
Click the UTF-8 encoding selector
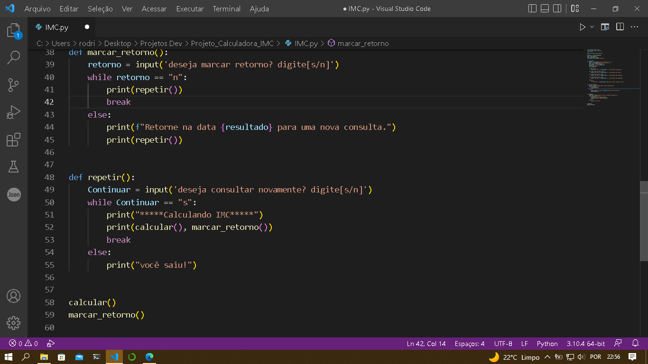coord(503,344)
